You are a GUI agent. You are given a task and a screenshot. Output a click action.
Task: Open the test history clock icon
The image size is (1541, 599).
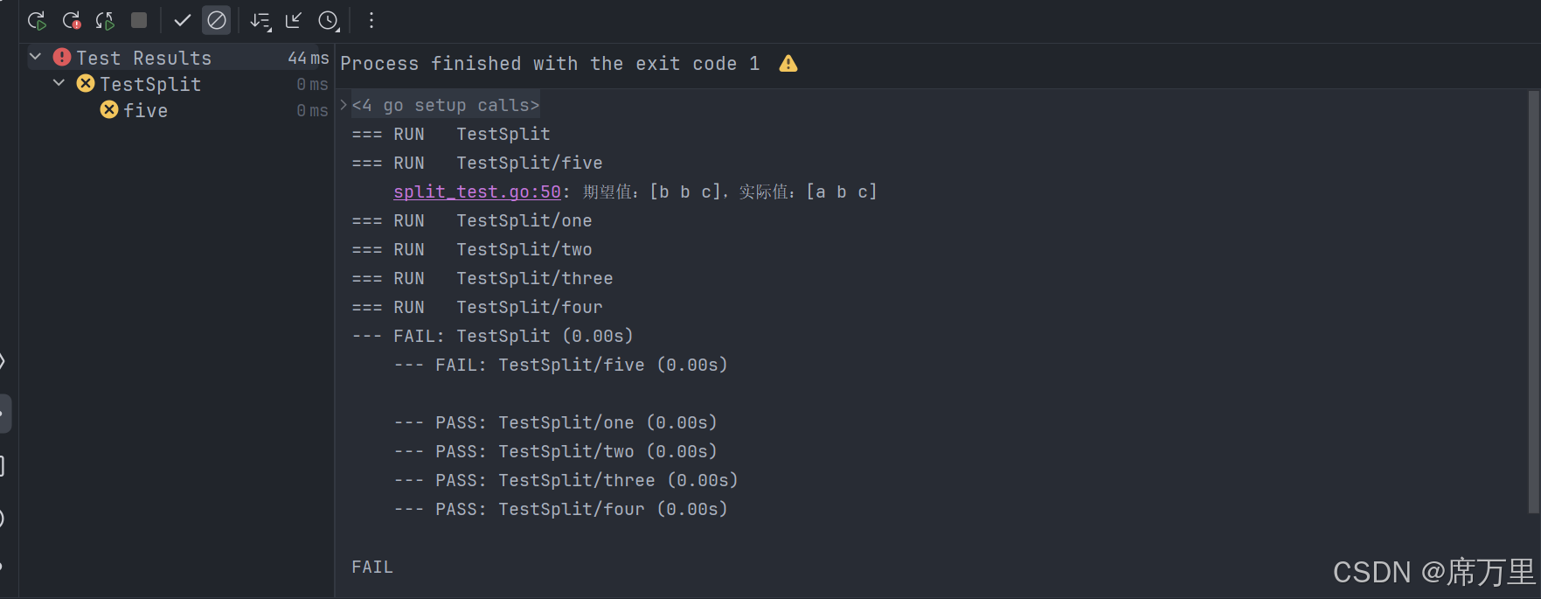point(329,20)
